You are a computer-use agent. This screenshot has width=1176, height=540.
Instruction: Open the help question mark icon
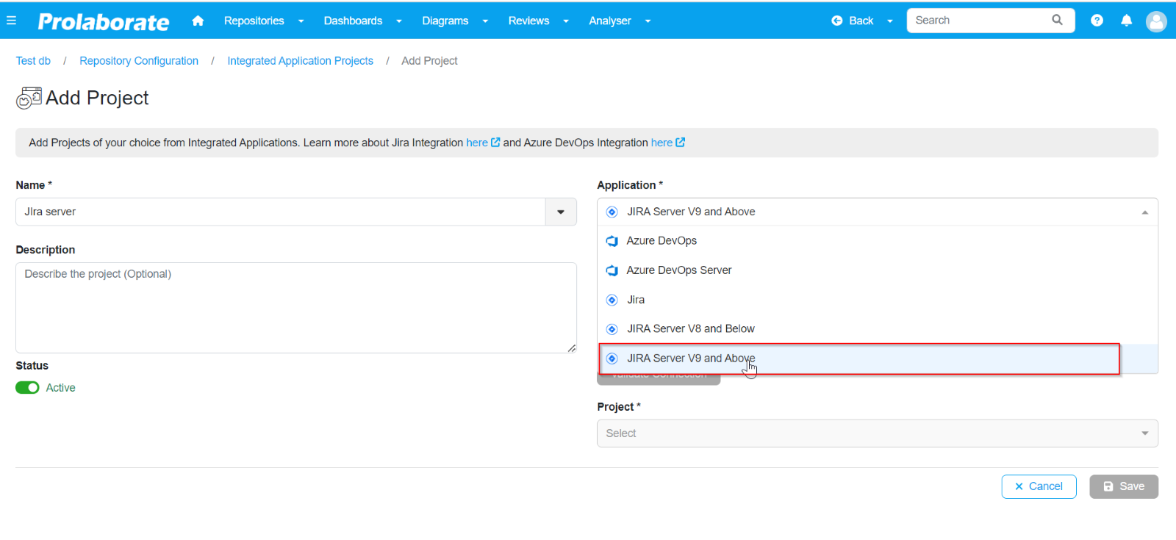click(x=1097, y=21)
